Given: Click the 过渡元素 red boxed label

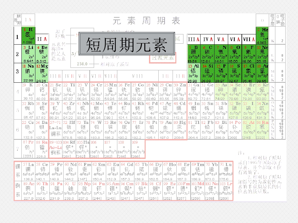Looking at the screenshot, I should [163, 58].
